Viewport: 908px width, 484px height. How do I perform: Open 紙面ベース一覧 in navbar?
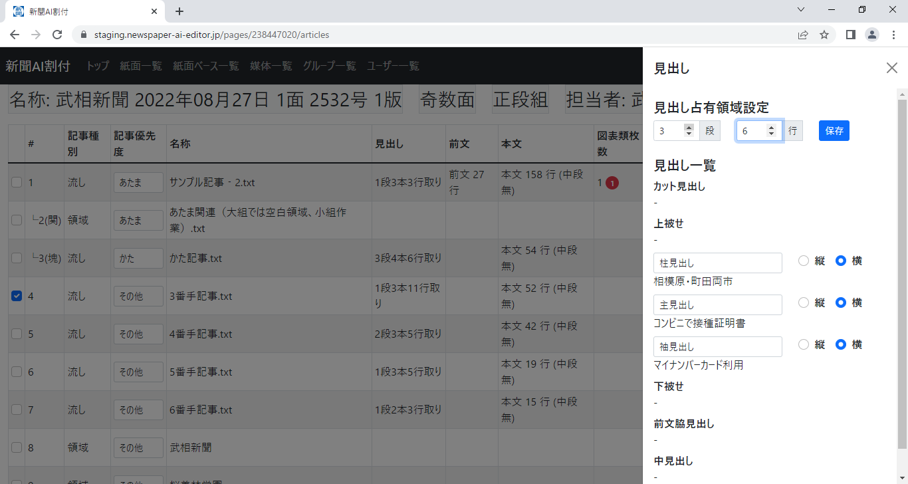click(205, 66)
